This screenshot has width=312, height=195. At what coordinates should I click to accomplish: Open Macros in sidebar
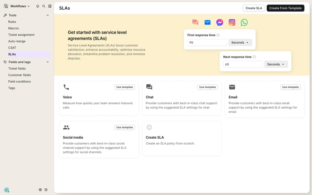click(13, 28)
